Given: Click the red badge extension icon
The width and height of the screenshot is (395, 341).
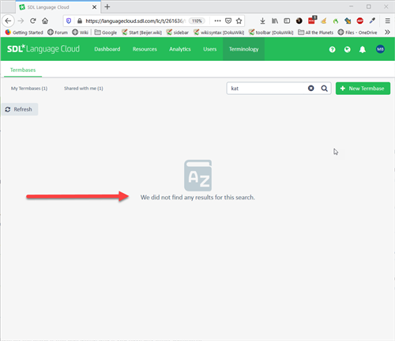Looking at the screenshot, I should point(312,21).
